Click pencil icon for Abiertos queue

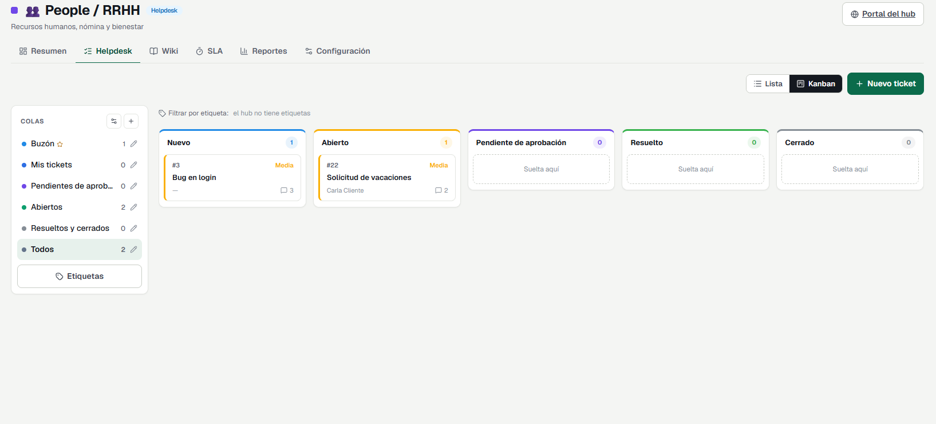pos(133,207)
